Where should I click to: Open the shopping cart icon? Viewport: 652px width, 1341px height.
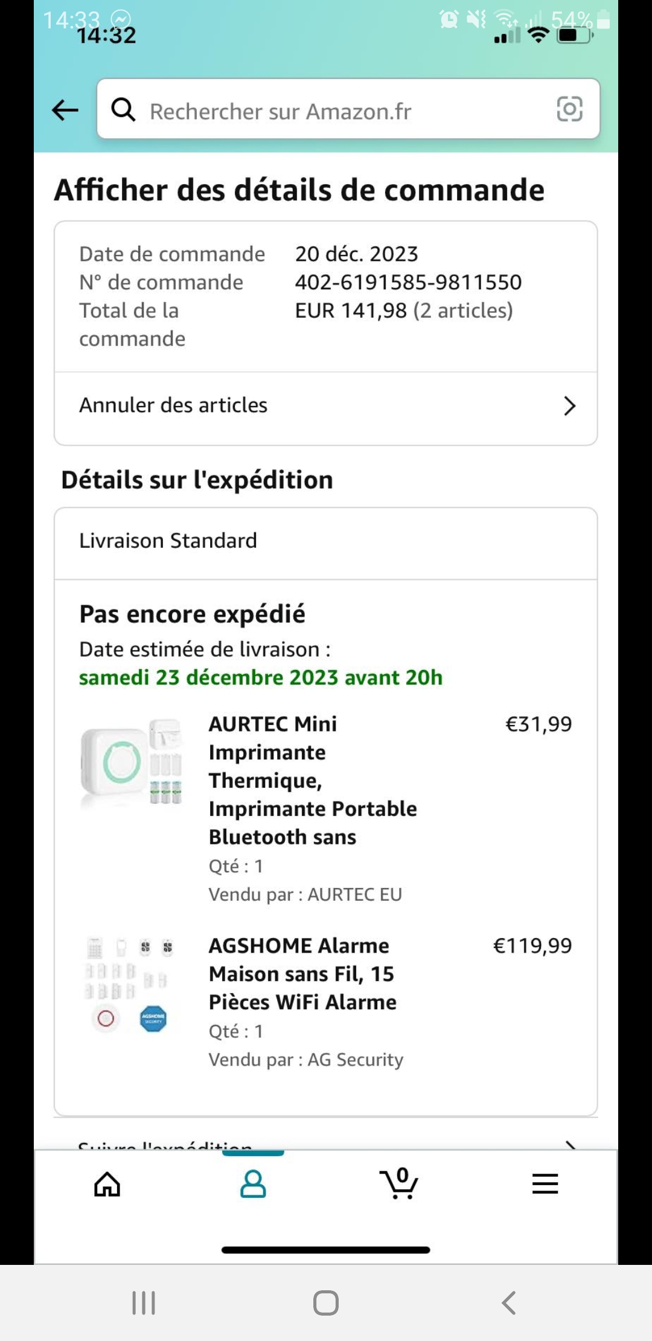click(x=399, y=1184)
